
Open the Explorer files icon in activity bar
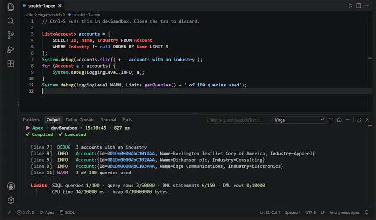tap(10, 7)
